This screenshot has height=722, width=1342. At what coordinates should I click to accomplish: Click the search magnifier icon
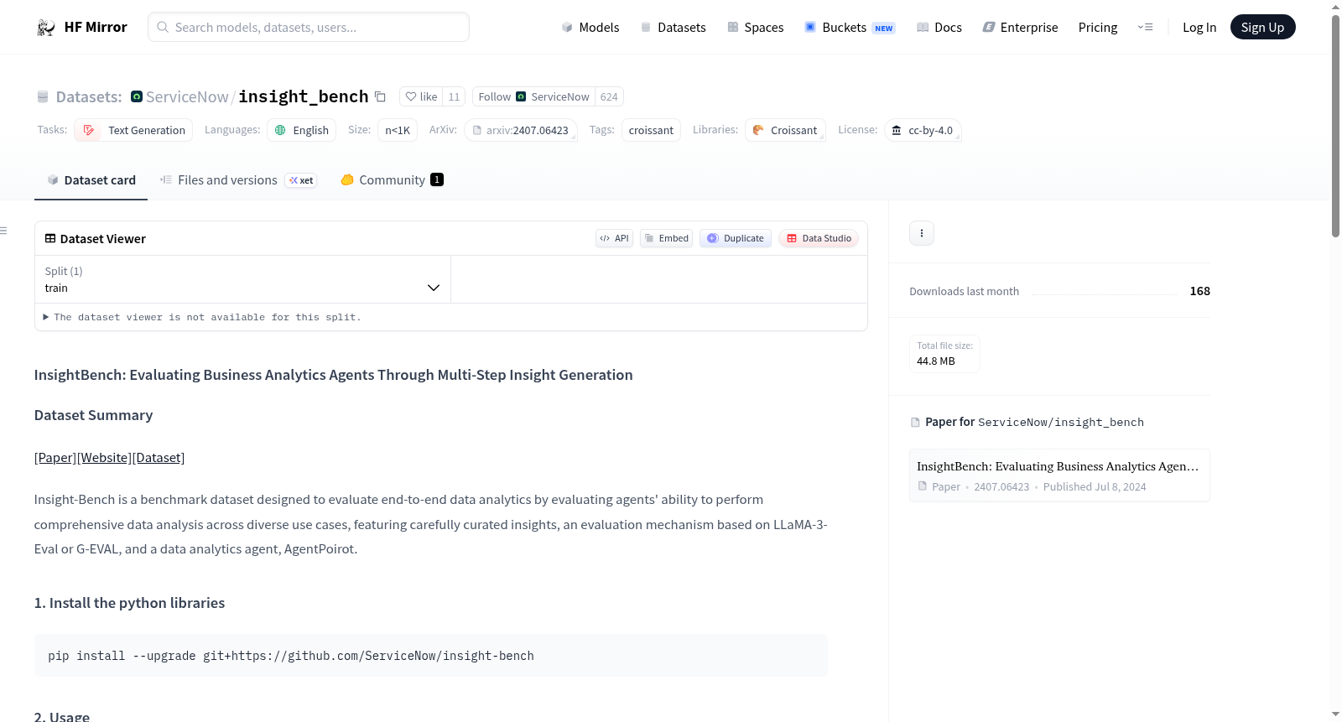[x=163, y=27]
